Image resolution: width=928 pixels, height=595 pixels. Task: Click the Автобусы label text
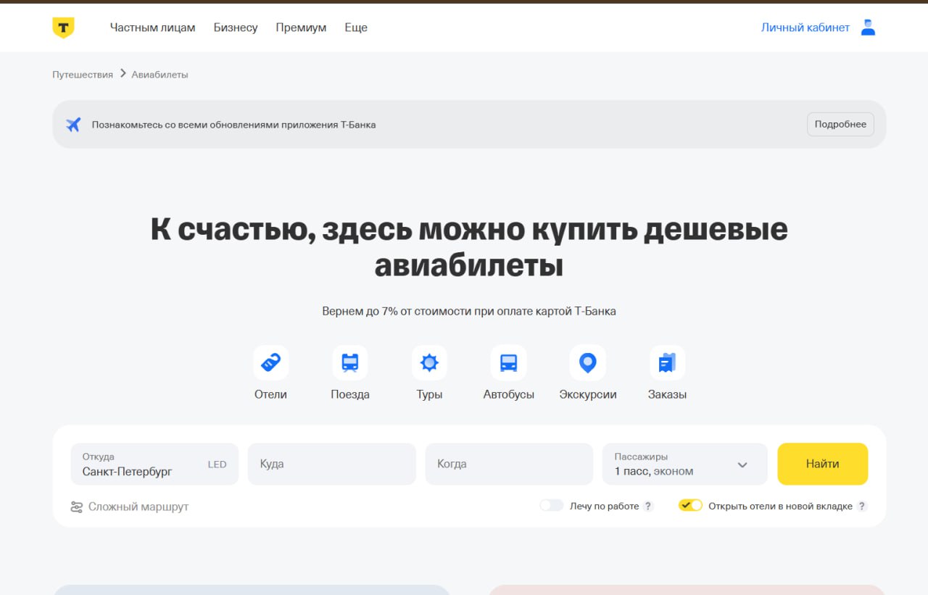[x=509, y=395]
